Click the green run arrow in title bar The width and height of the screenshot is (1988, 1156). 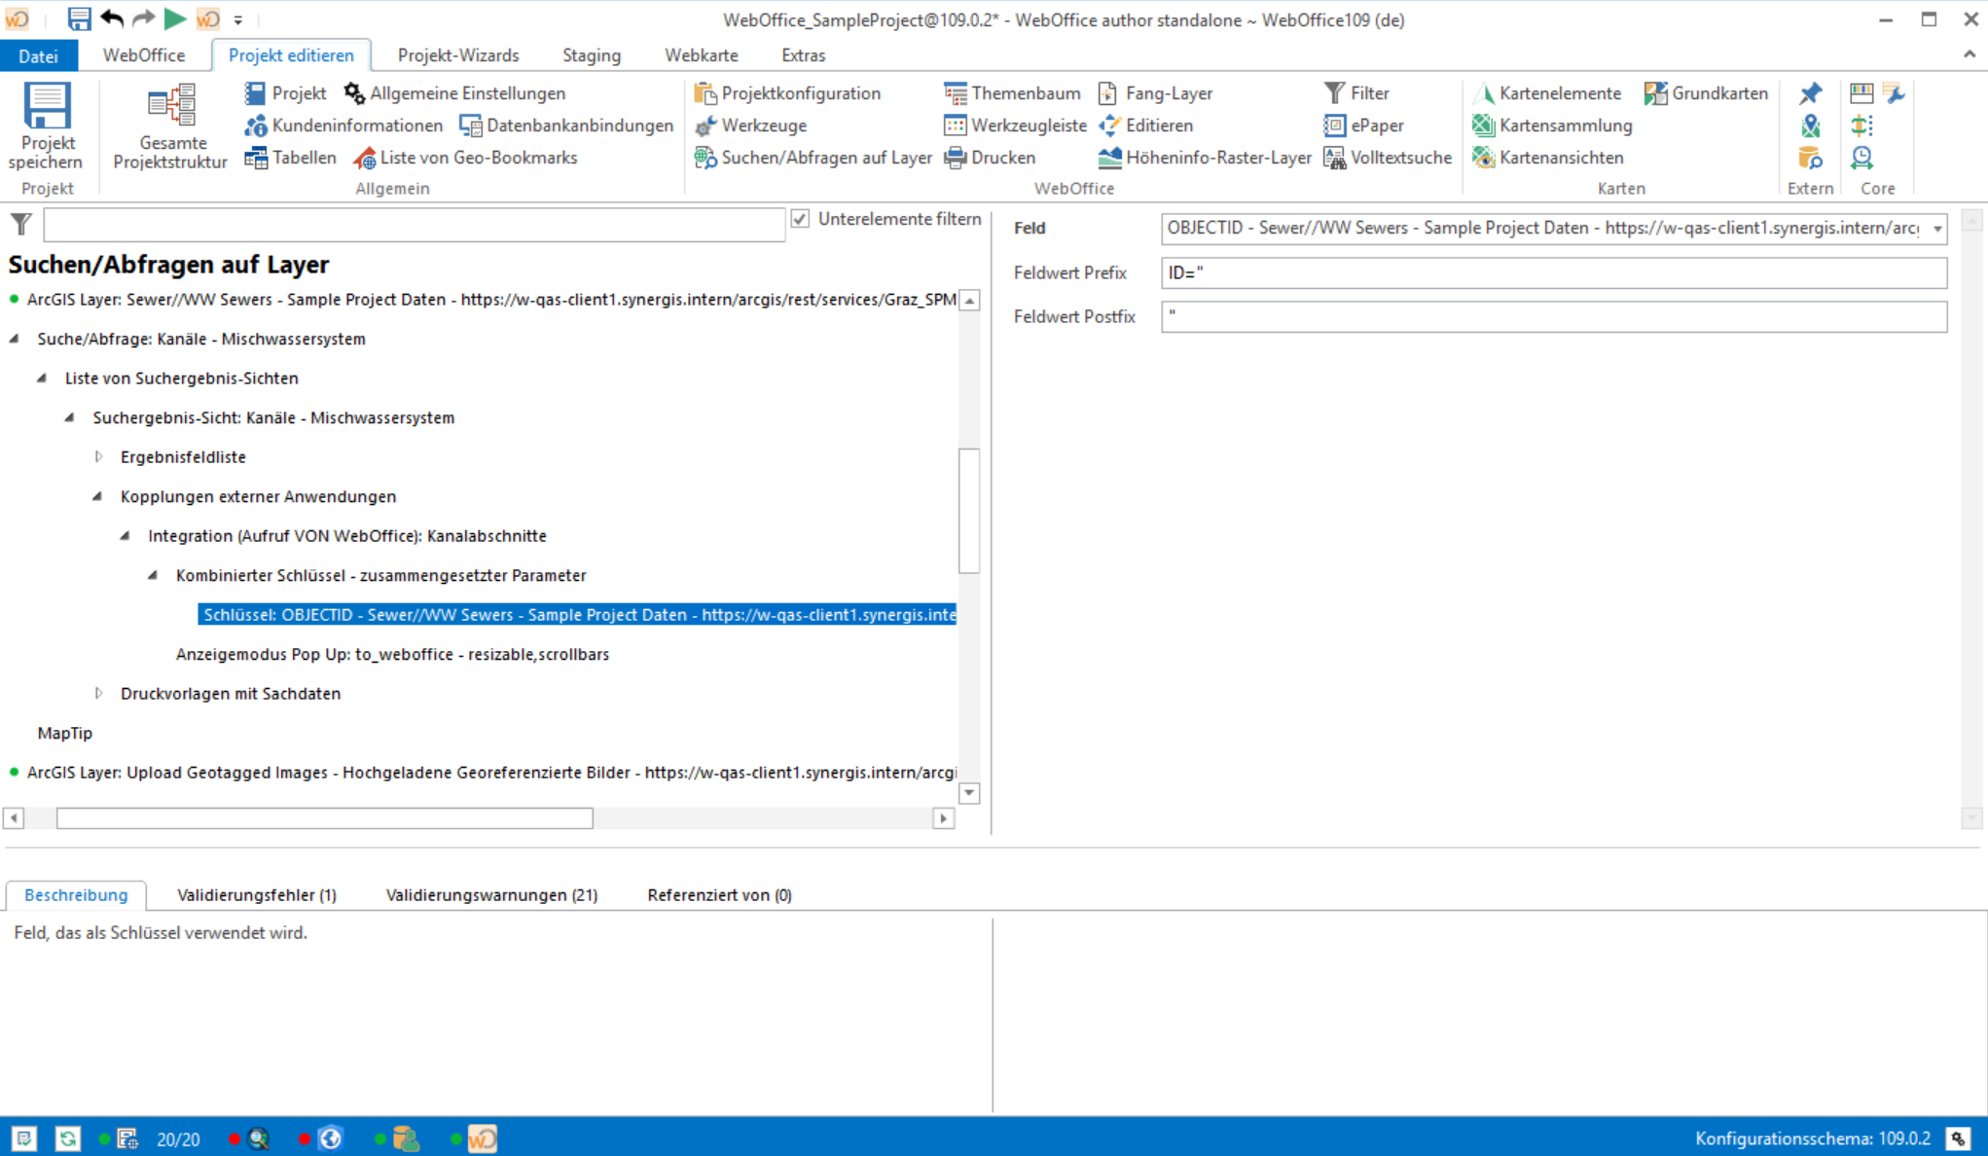tap(175, 18)
